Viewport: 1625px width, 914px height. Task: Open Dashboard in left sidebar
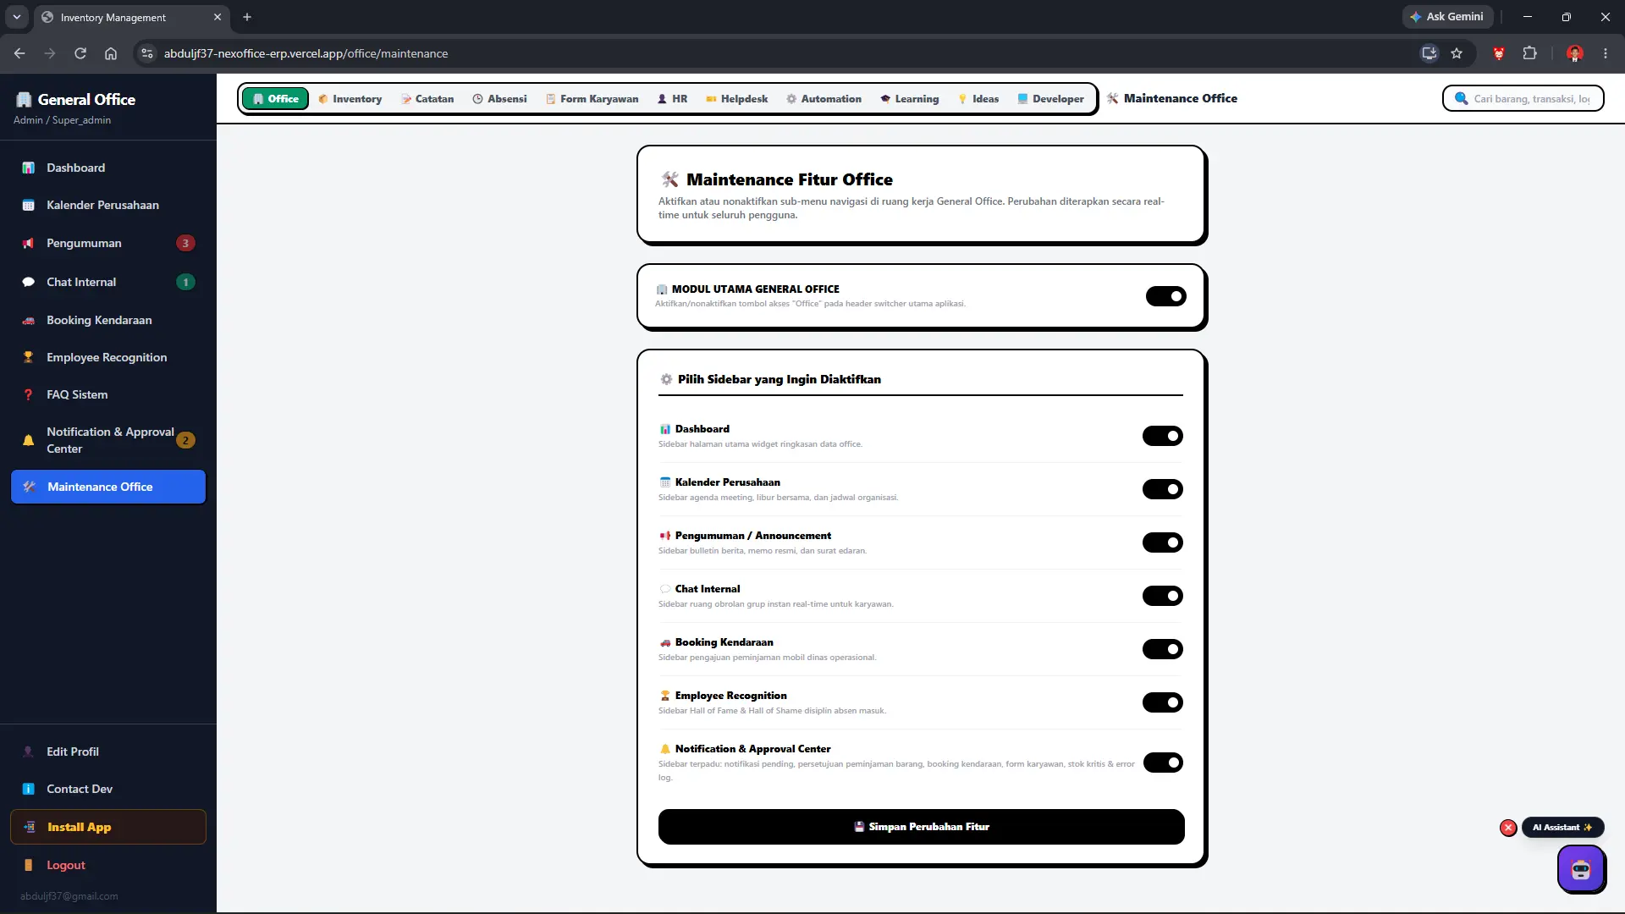108,168
